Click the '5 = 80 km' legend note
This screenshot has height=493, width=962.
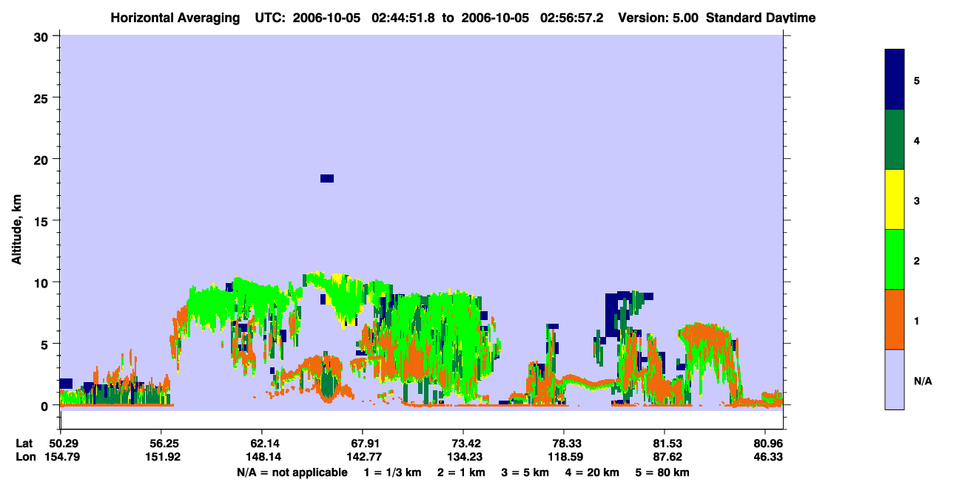(x=662, y=472)
